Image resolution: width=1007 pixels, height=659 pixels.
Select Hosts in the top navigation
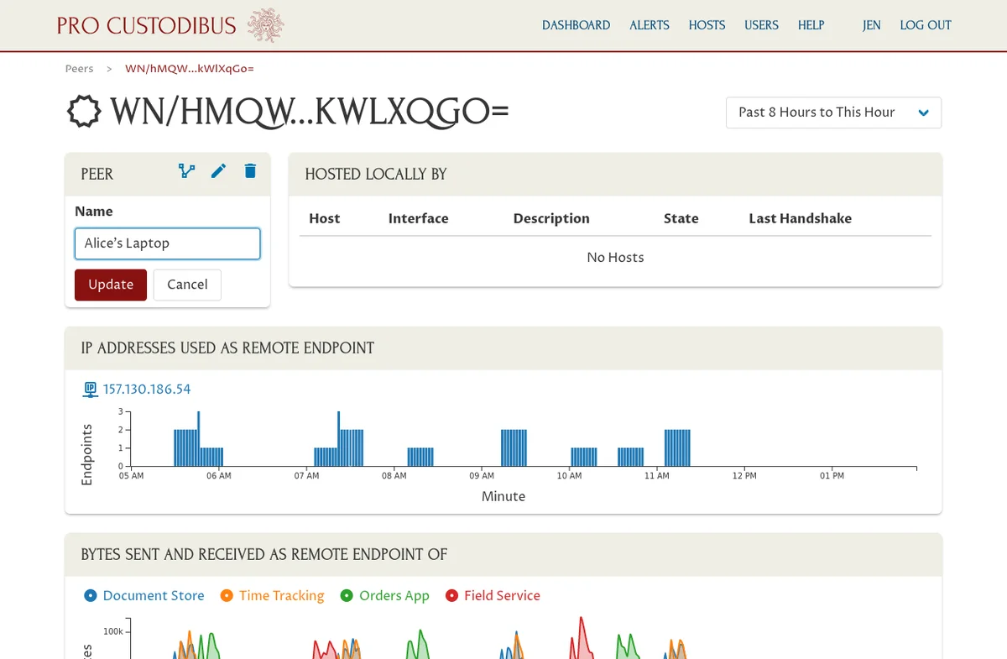click(x=707, y=25)
